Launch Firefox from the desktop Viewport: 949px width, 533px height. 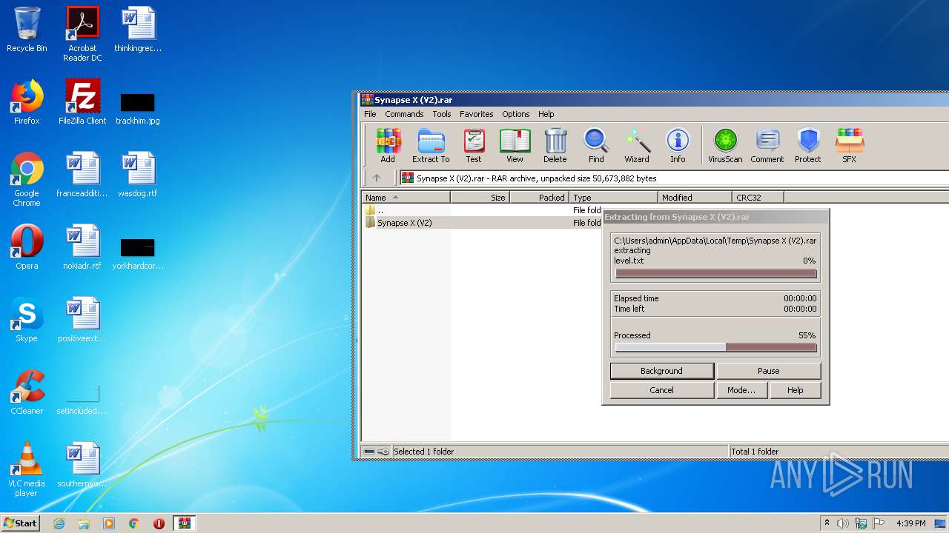pyautogui.click(x=27, y=102)
